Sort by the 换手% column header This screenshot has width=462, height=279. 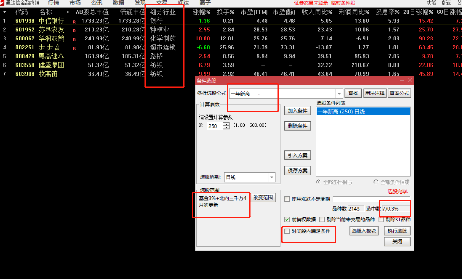tap(225, 12)
